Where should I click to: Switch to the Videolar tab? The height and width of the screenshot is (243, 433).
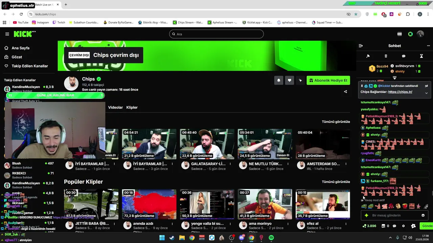click(x=115, y=107)
